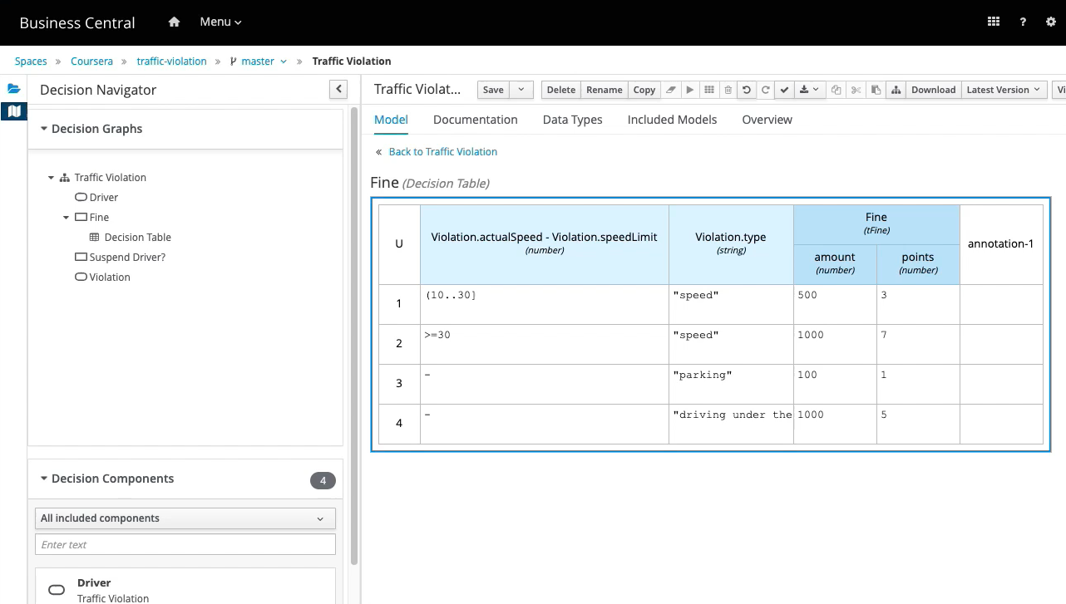1066x604 pixels.
Task: Open the Coursera breadcrumb link
Action: click(x=91, y=61)
